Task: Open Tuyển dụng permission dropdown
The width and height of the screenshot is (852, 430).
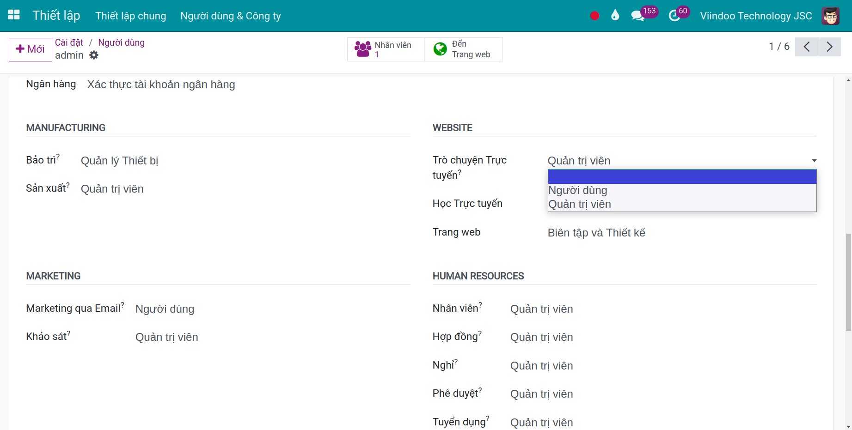Action: coord(663,423)
